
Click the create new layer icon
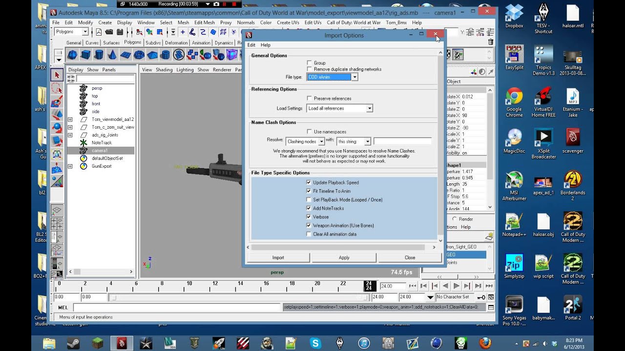489,236
